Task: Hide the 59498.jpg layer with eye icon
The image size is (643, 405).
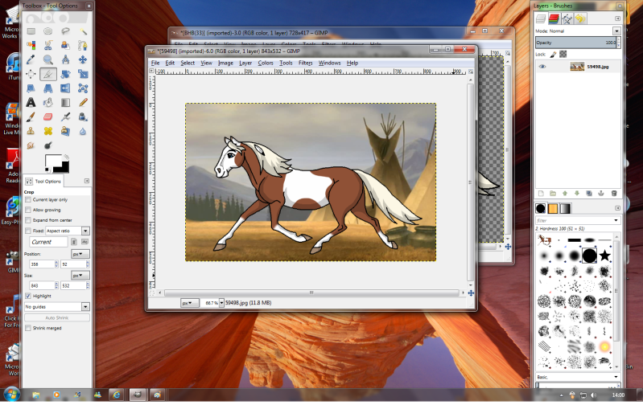Action: coord(542,67)
